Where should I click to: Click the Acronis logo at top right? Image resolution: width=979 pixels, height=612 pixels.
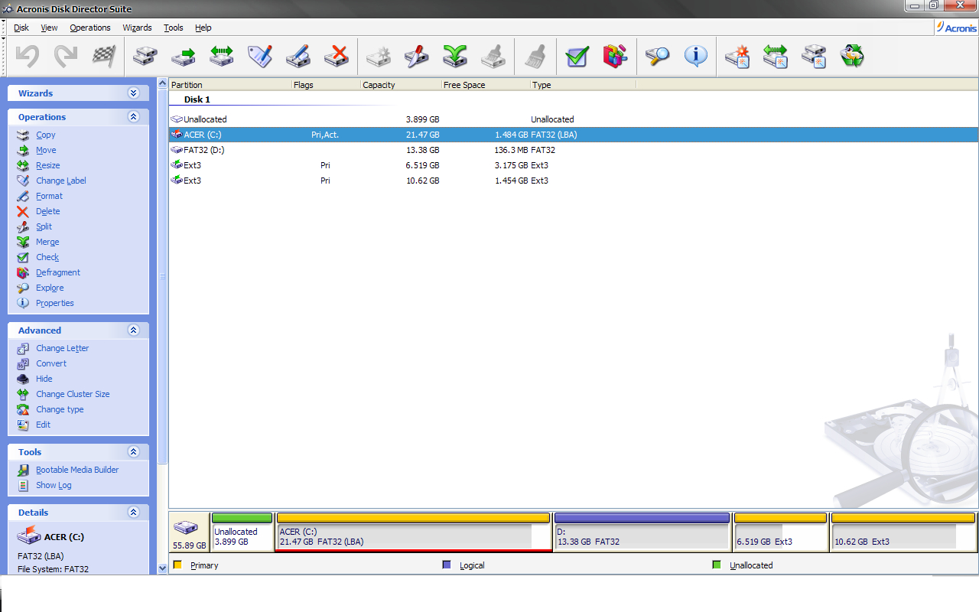point(956,28)
